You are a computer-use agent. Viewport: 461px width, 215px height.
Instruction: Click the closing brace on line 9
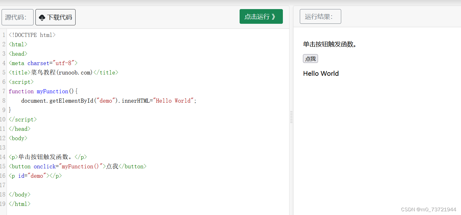click(10, 110)
